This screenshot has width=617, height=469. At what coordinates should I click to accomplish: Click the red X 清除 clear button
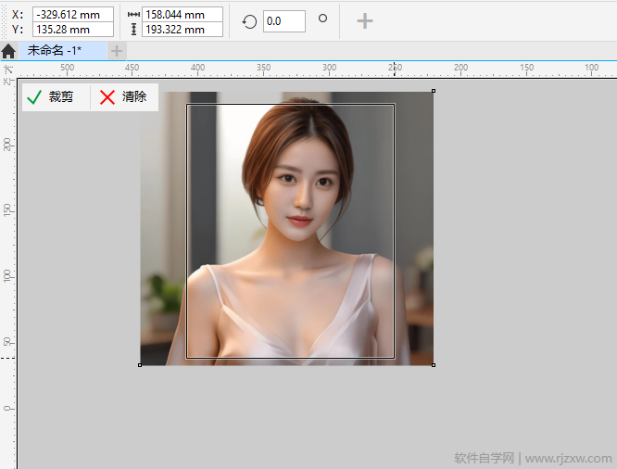[123, 97]
